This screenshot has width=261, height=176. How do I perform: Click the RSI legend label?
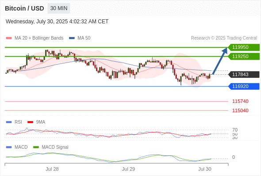pos(18,122)
